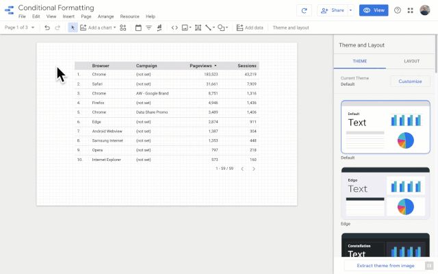Screen dimensions: 438x274
Task: Click the AW - Google Brand cell
Action: point(152,93)
